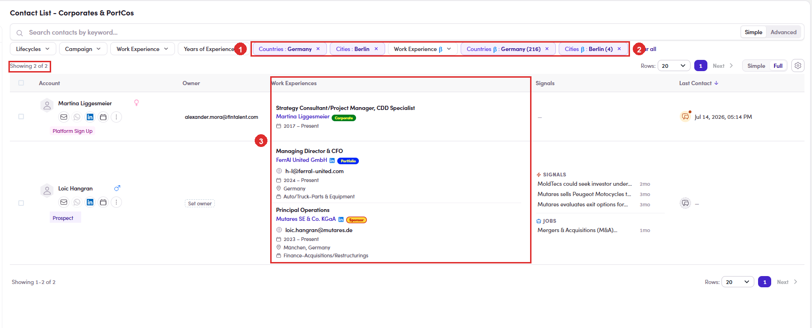Open signal MoldTecs could seek investor
Viewport: 812px width, 328px height.
tap(584, 184)
